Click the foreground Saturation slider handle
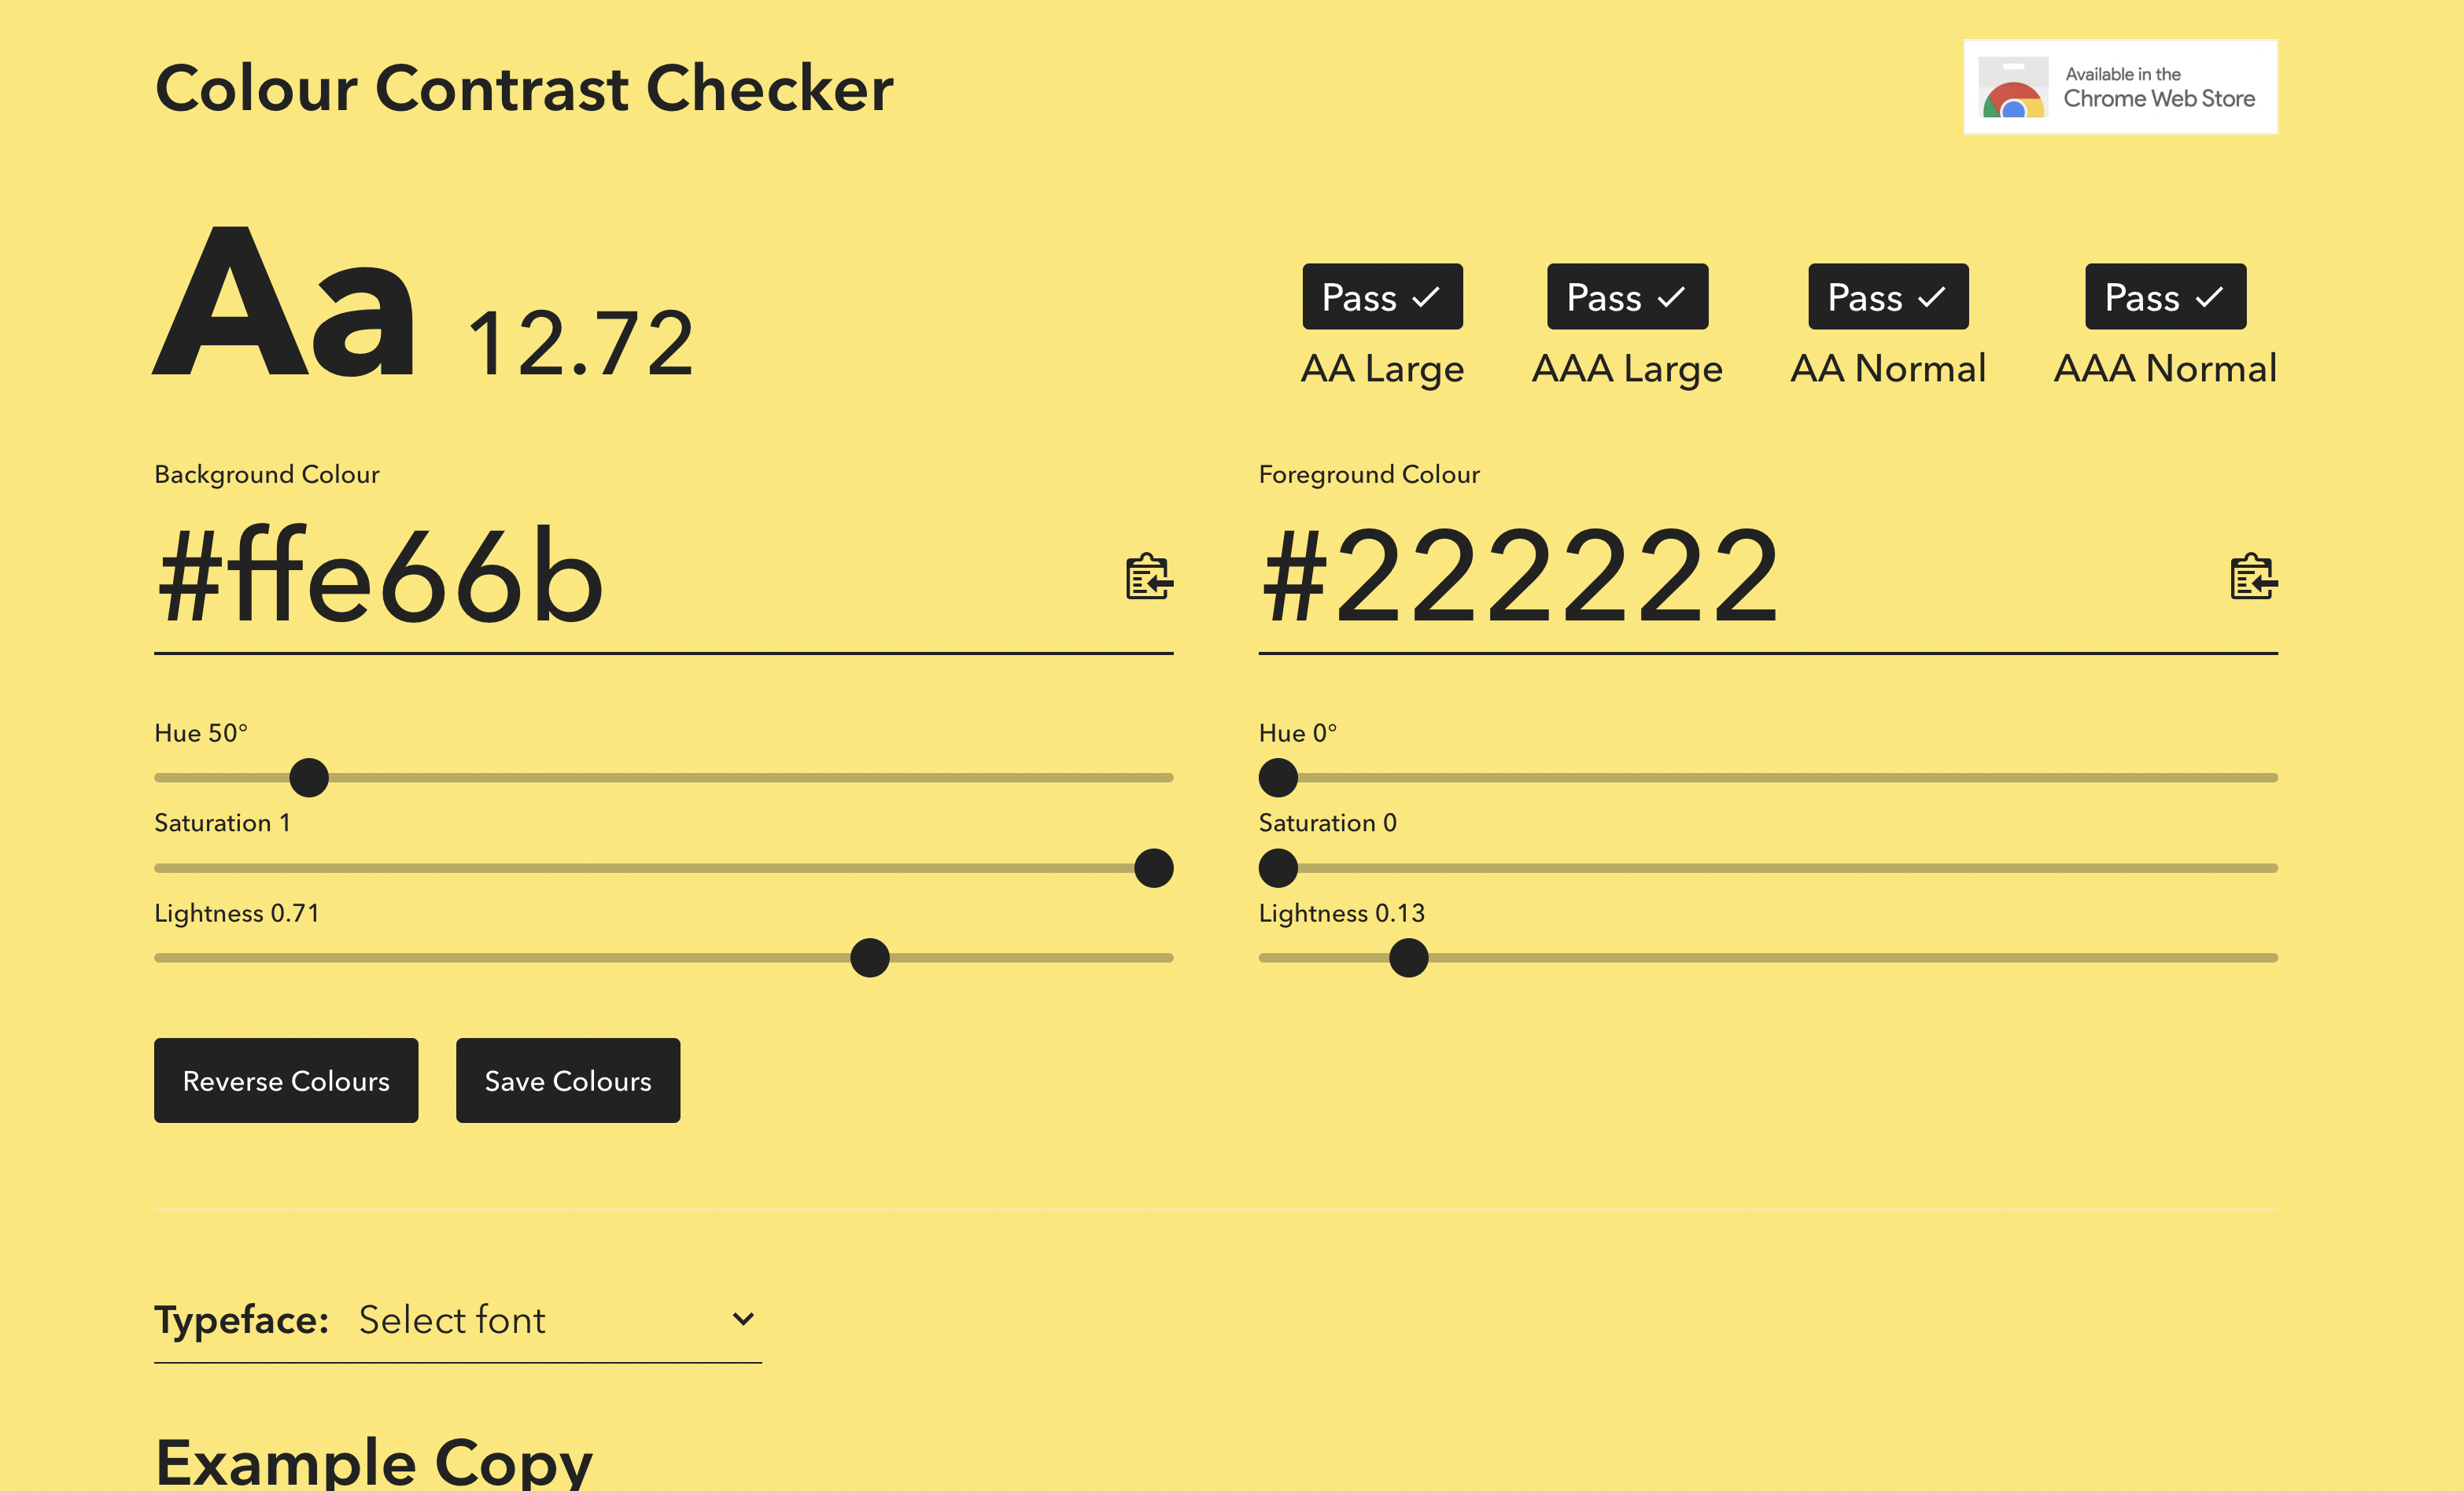This screenshot has width=2464, height=1491. tap(1278, 868)
